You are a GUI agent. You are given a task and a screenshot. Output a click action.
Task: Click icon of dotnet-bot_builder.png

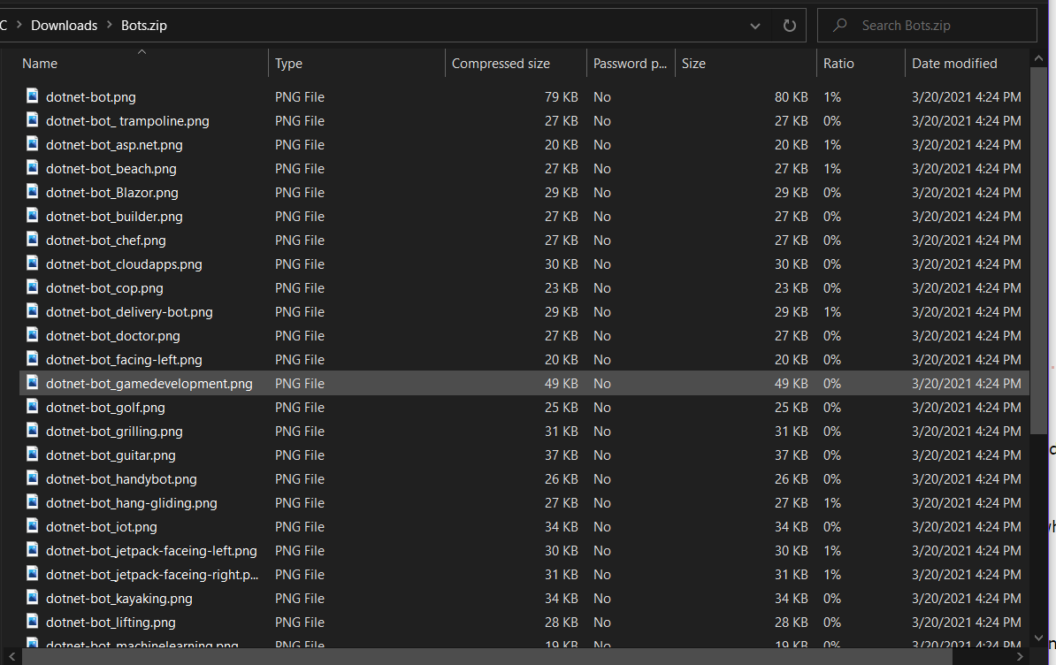pos(33,216)
